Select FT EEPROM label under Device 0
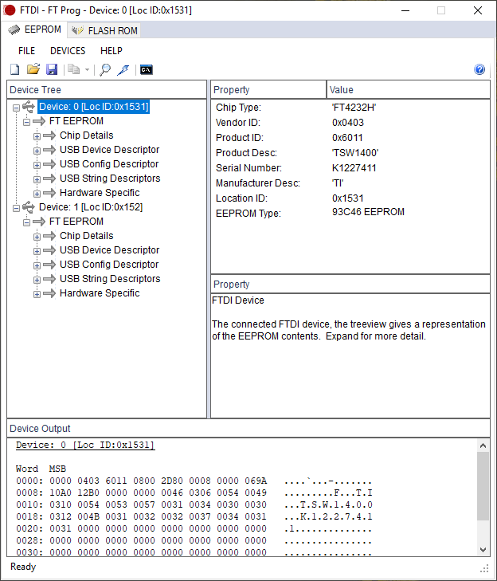 76,121
